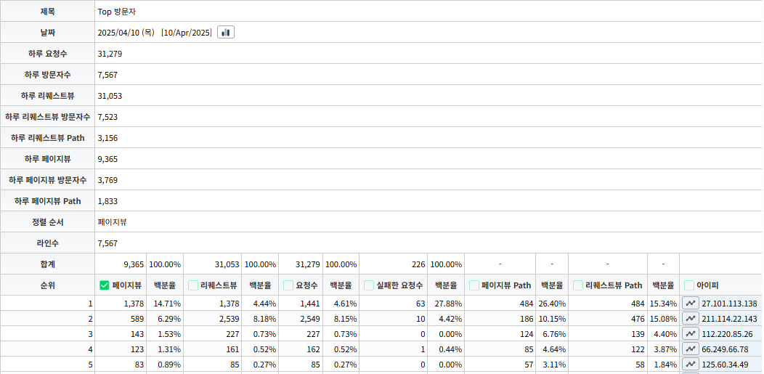Viewport: 764px width, 374px height.
Task: Open trend graph icon for 27.101.113.138
Action: 691,304
